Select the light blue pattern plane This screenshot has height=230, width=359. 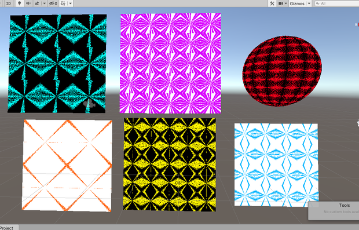pyautogui.click(x=276, y=165)
